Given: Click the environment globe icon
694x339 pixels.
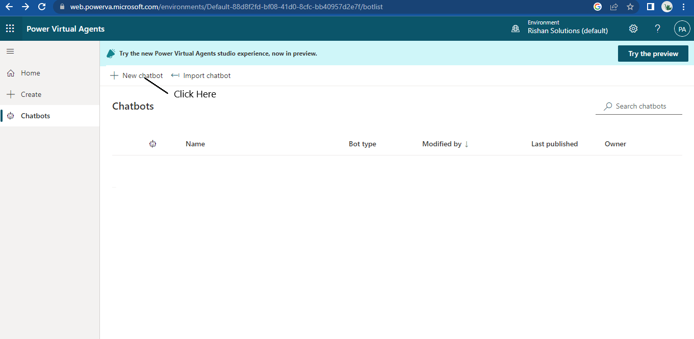Looking at the screenshot, I should pos(516,29).
